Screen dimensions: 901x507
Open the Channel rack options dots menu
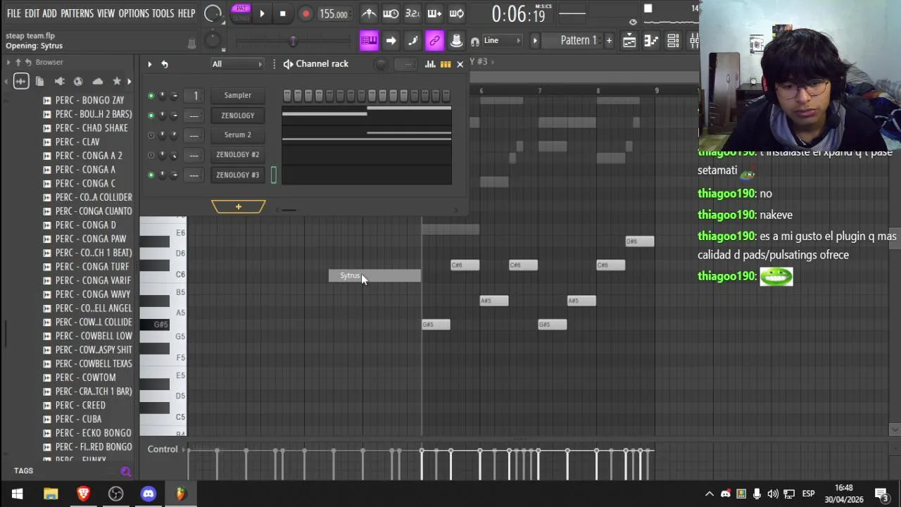275,64
